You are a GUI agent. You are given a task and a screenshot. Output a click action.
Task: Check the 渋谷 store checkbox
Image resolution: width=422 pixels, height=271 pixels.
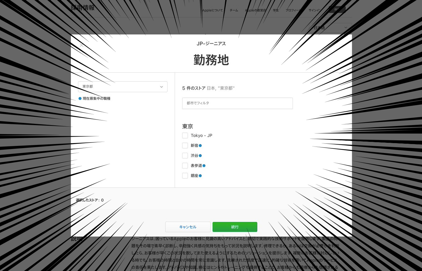(x=185, y=156)
